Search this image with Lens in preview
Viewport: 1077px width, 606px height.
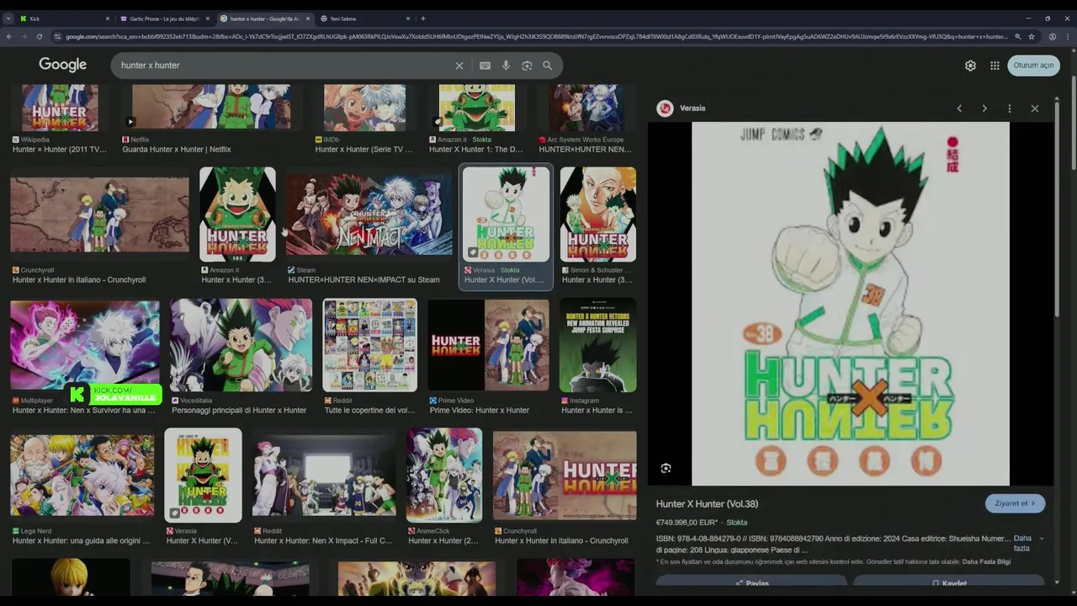[666, 468]
